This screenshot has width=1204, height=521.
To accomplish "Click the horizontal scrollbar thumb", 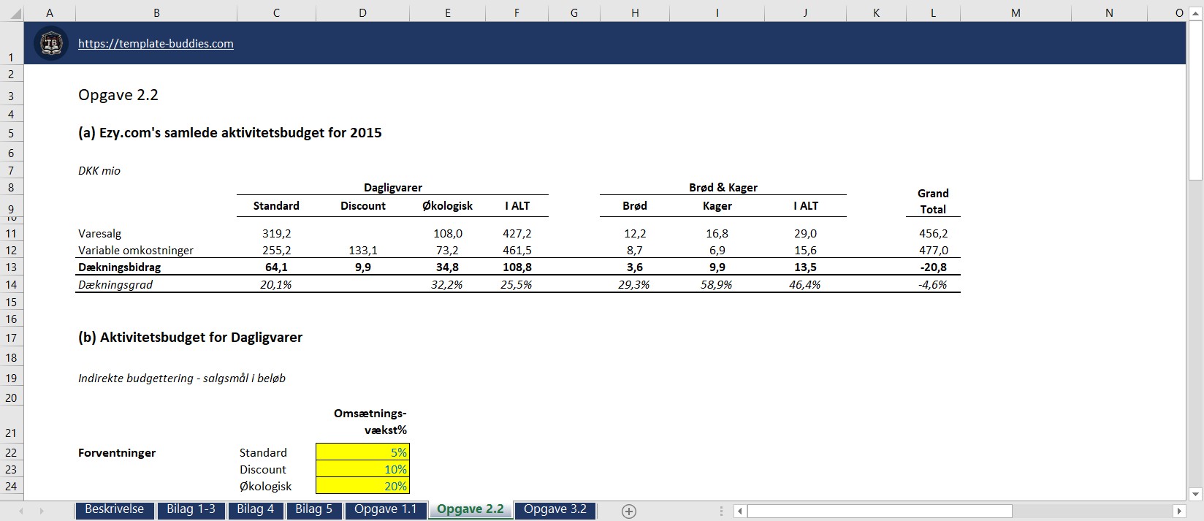I will (x=880, y=511).
